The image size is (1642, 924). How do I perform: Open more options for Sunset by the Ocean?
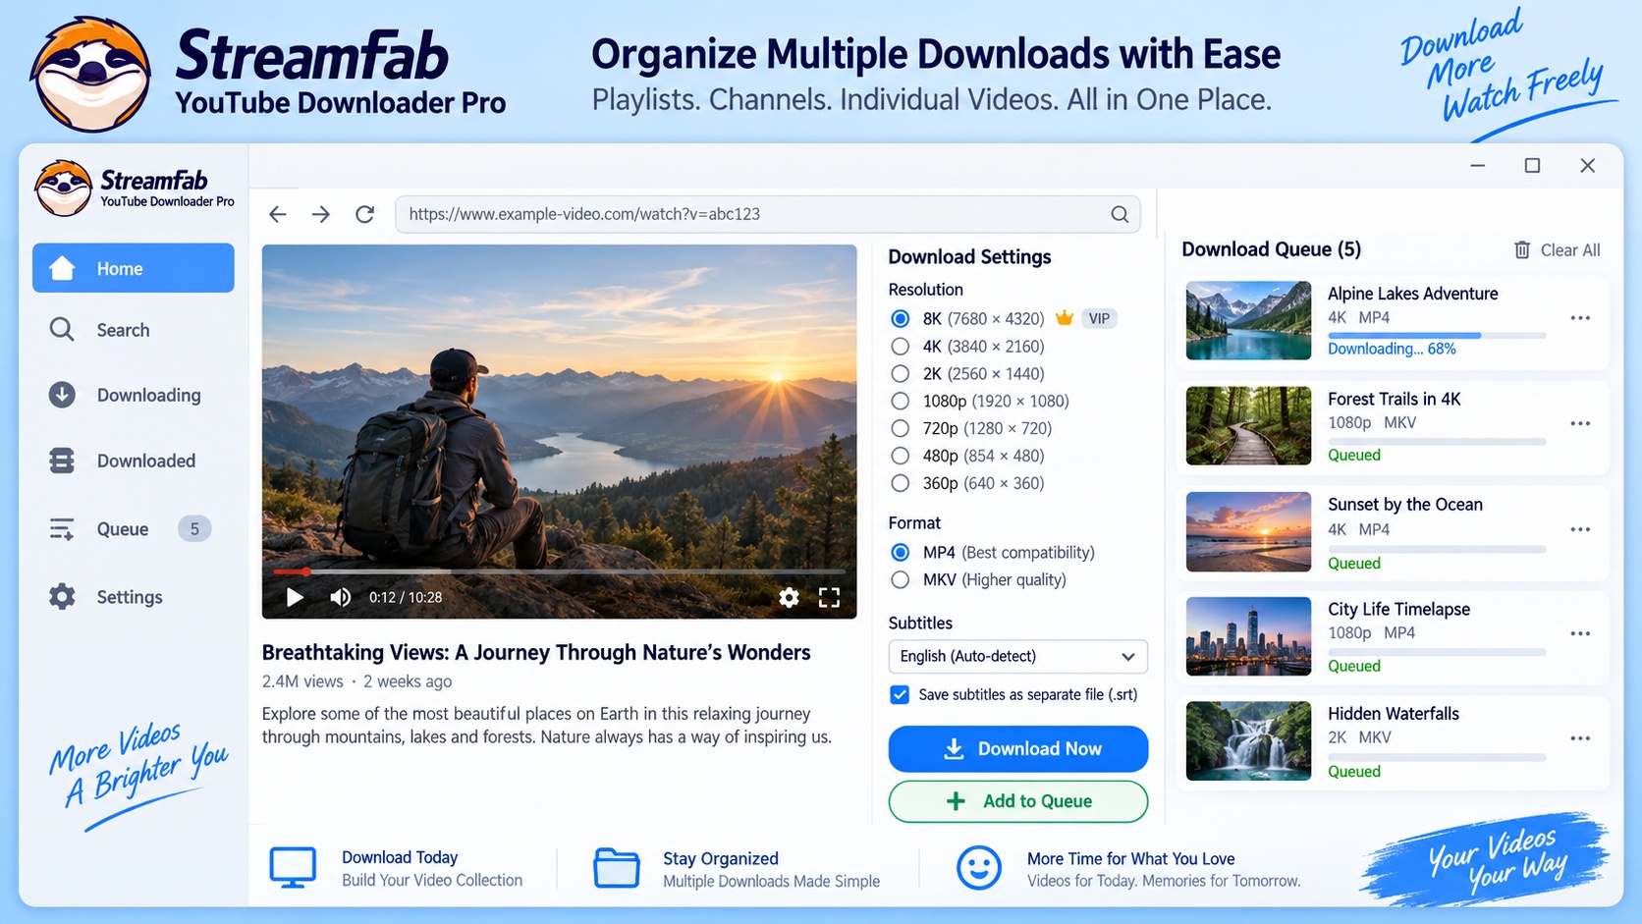pyautogui.click(x=1580, y=529)
